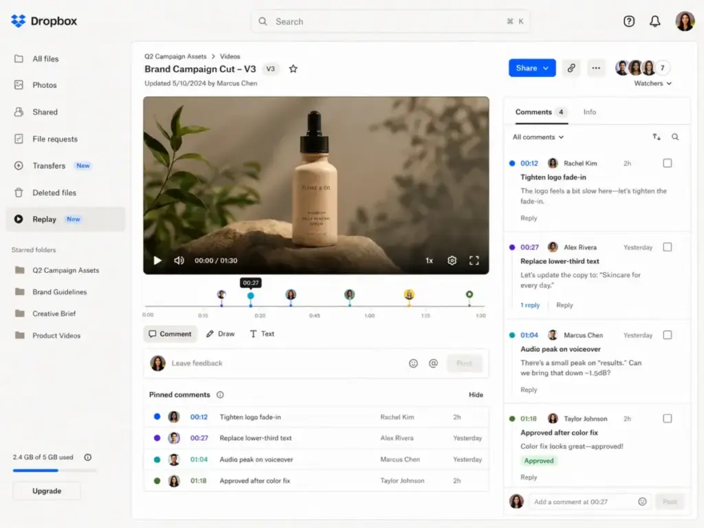
Task: Jump to 00:27 timeline marker
Action: [x=250, y=296]
